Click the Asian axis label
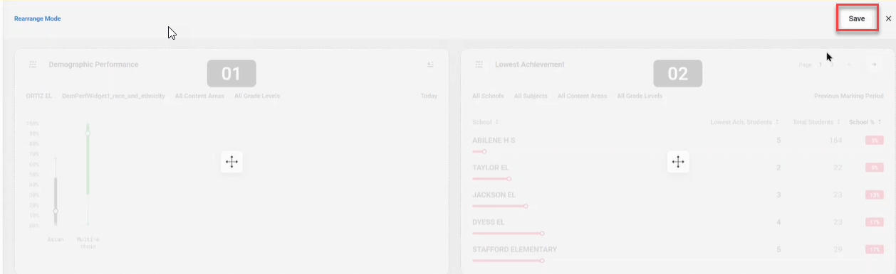 click(x=55, y=239)
